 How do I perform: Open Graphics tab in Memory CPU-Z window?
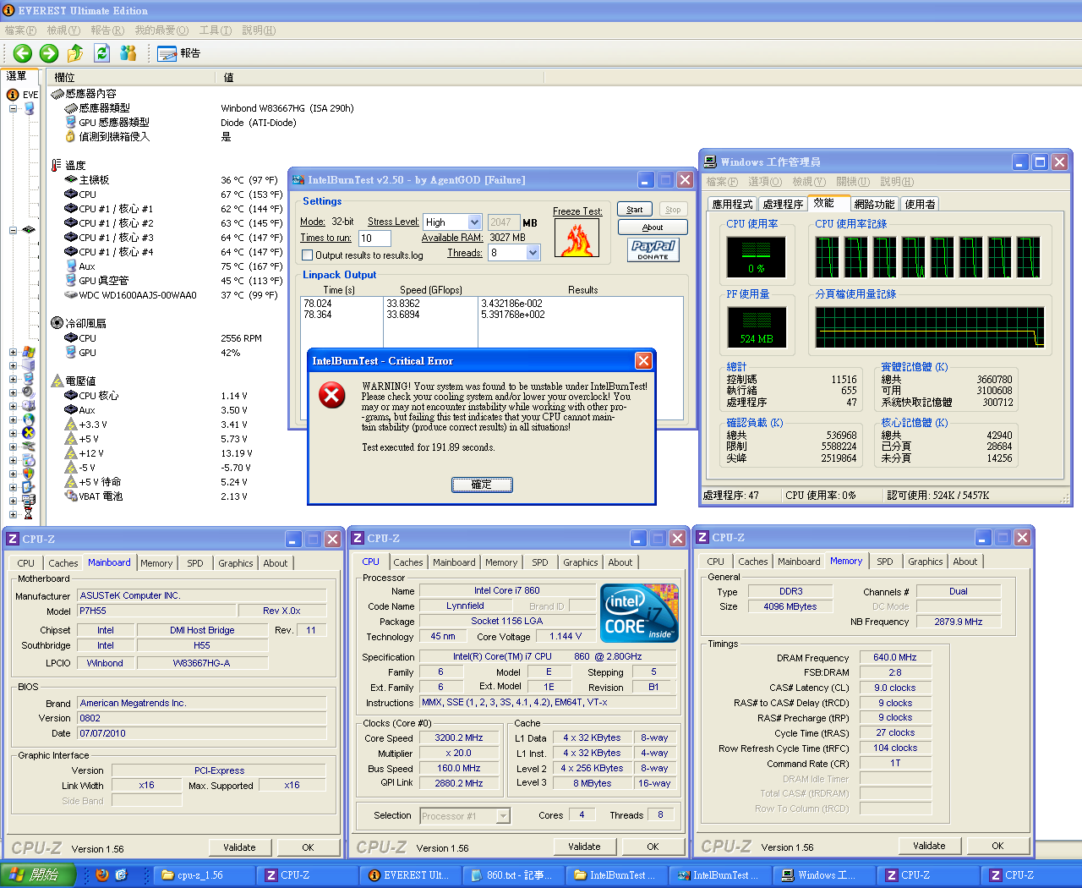tap(926, 562)
